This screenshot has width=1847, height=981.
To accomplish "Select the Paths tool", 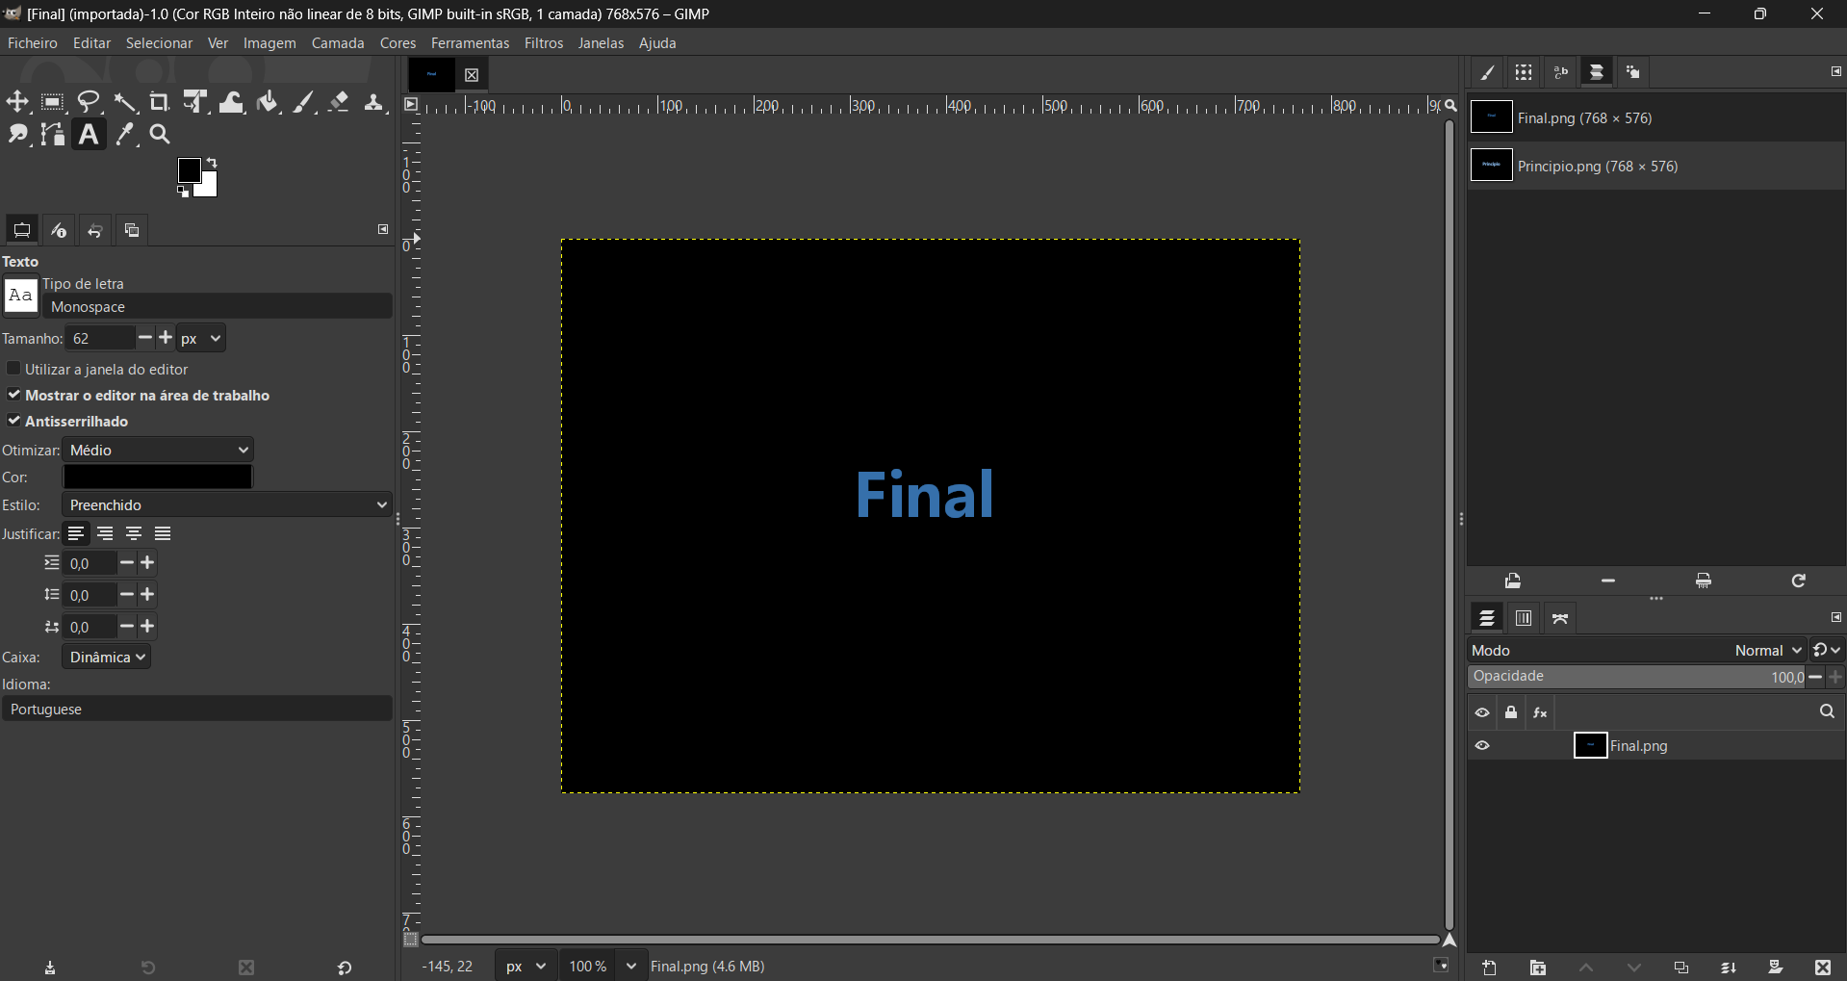I will click(53, 135).
